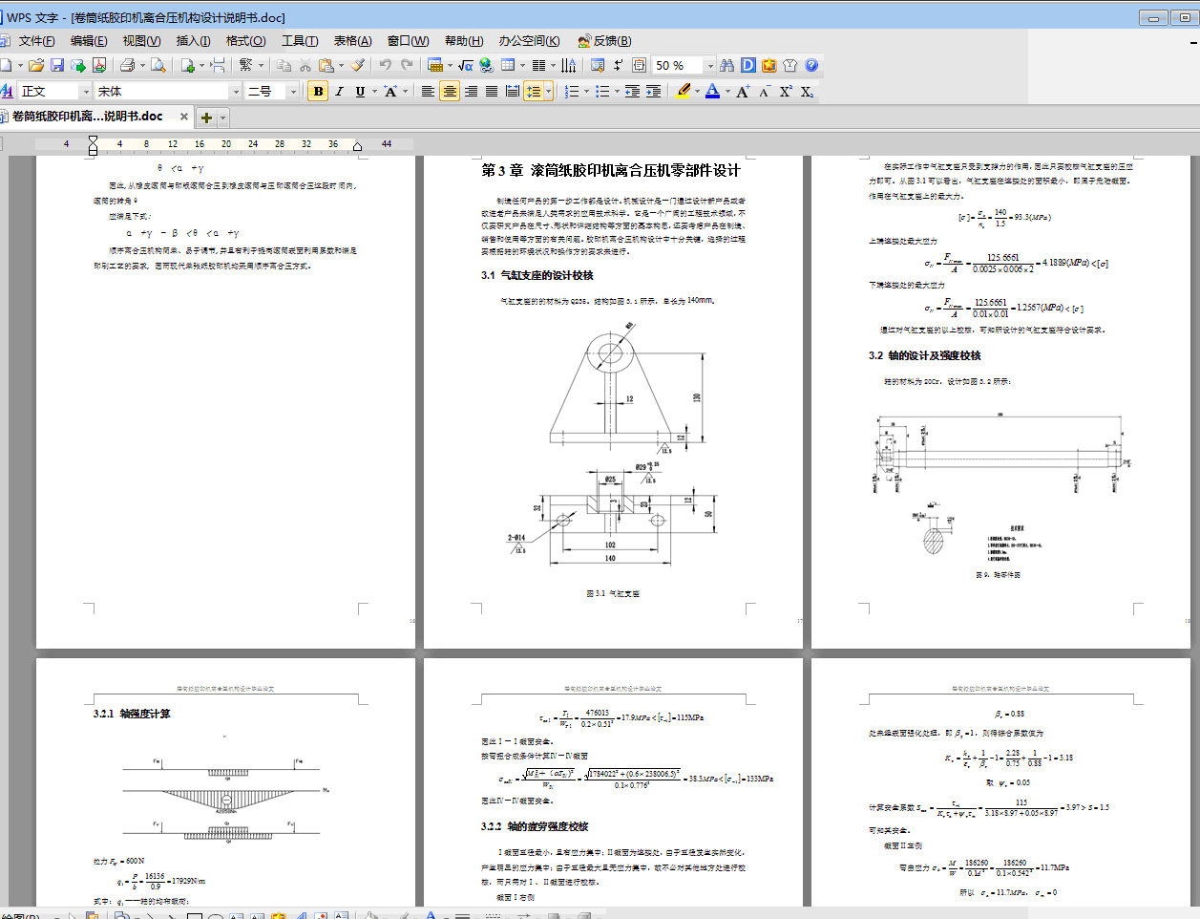Click the shirt skin icon
Screen dimensions: 1200x919
point(790,65)
